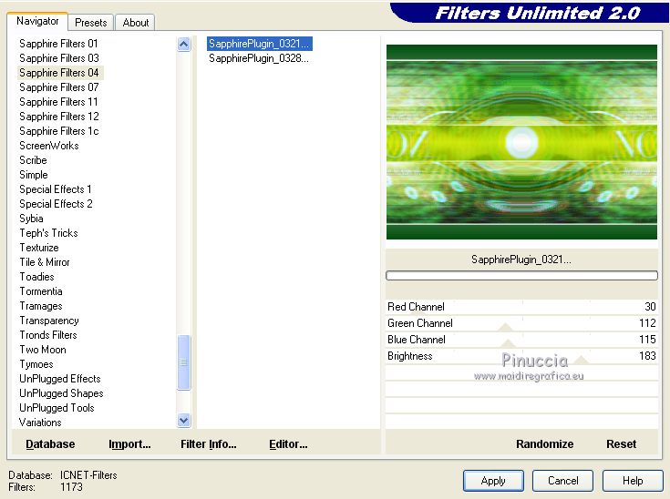
Task: Choose the ScreenWorks filter group
Action: (x=49, y=146)
